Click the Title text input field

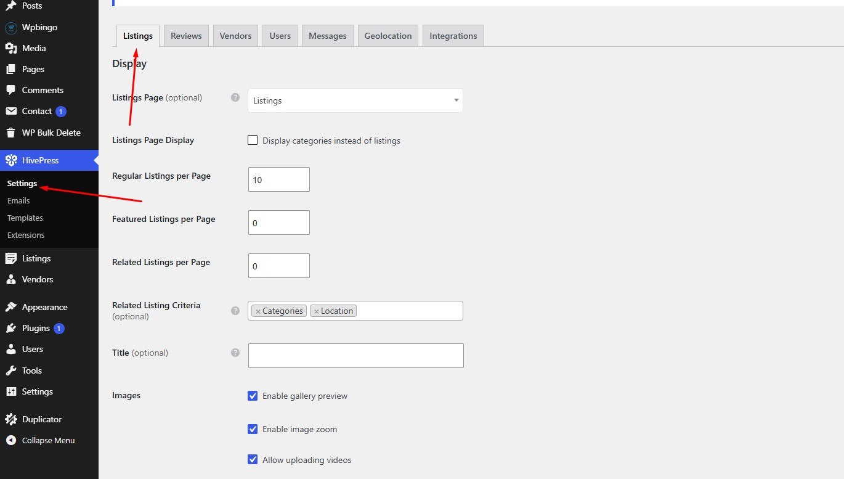click(356, 356)
